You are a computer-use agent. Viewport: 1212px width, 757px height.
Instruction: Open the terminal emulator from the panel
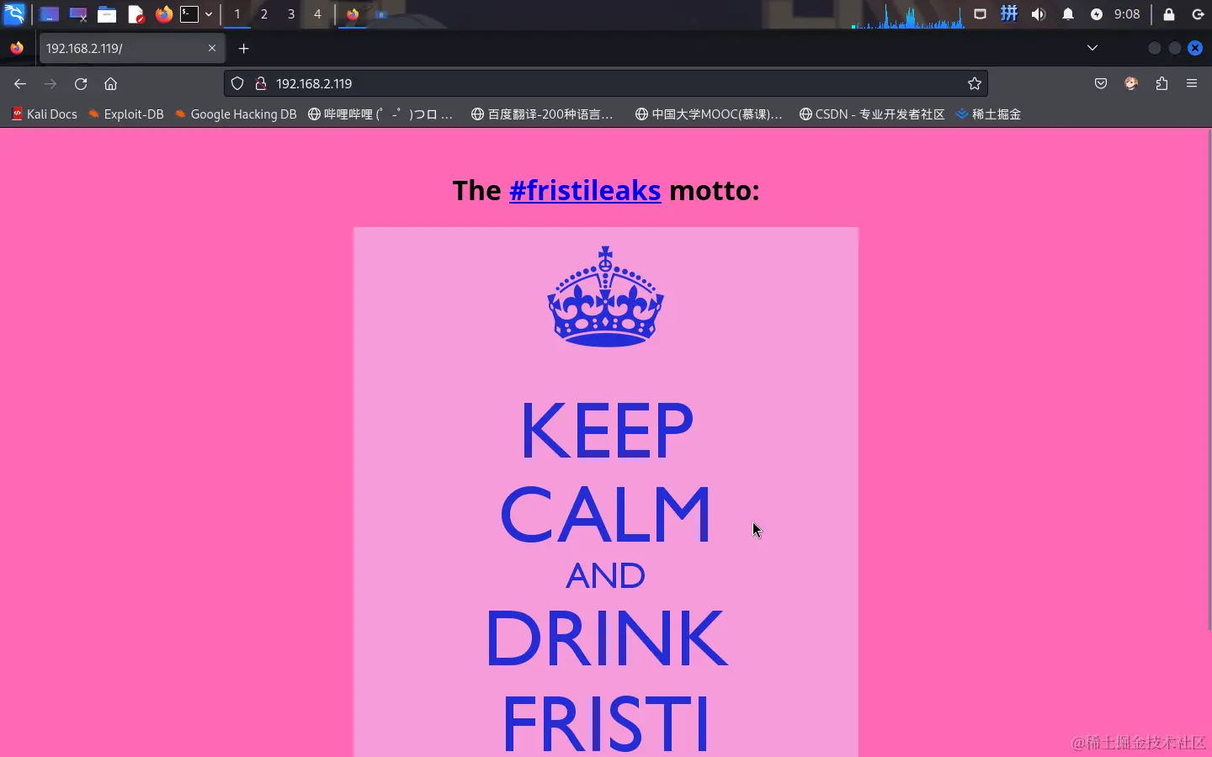click(190, 14)
